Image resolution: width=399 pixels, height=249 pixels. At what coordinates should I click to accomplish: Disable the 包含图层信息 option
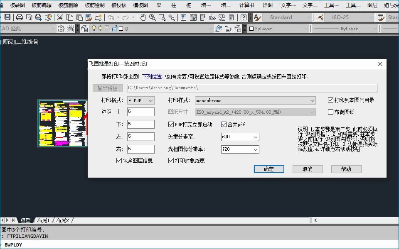[119, 161]
